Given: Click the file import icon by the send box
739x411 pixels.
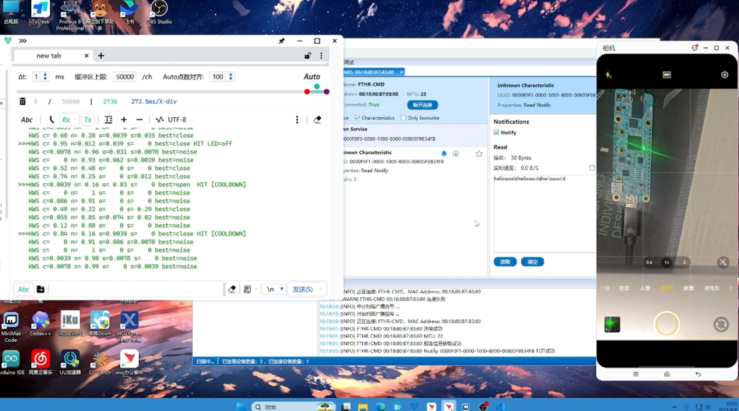Looking at the screenshot, I should pos(41,289).
